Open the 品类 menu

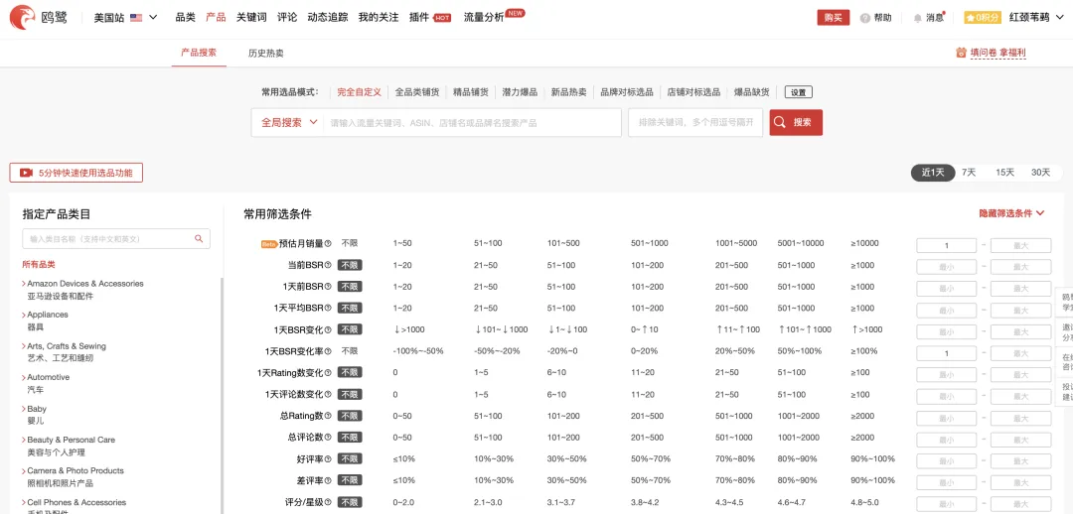click(186, 18)
